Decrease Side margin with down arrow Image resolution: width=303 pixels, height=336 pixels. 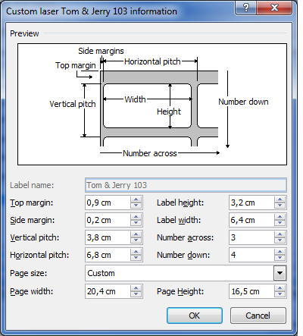coord(136,223)
